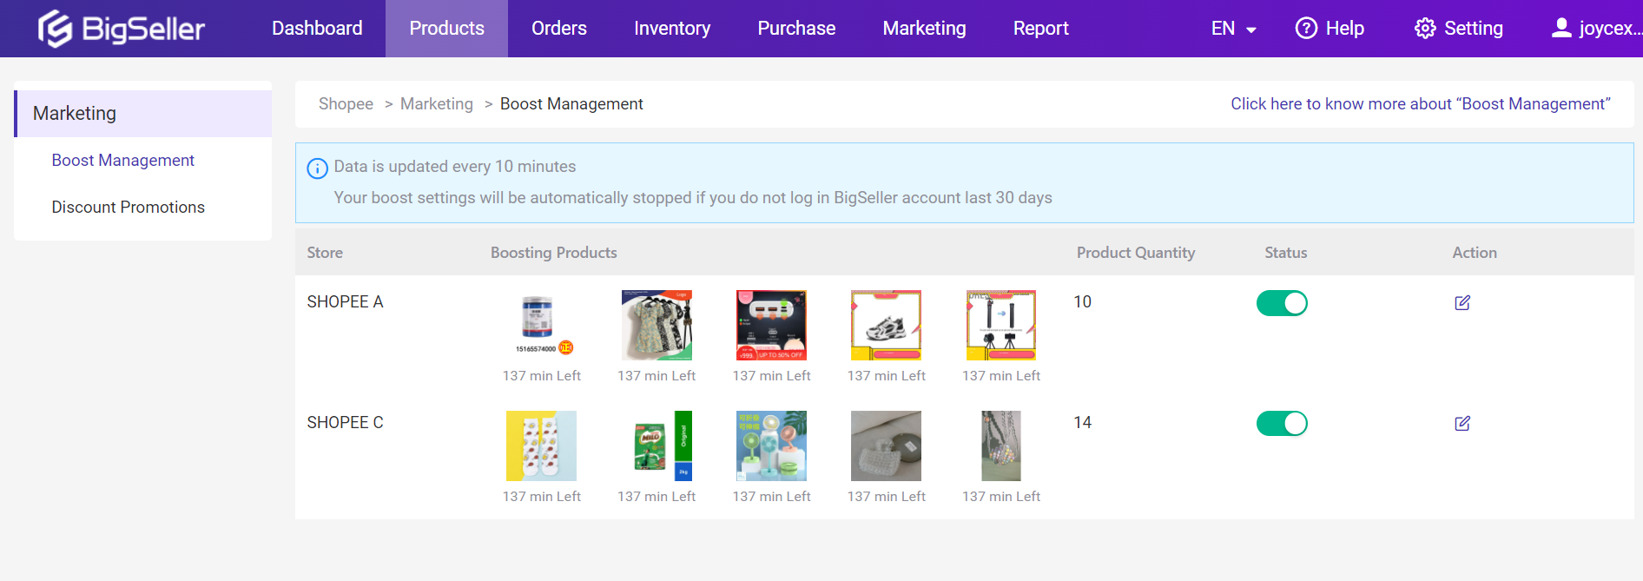Viewport: 1643px width, 581px height.
Task: Click the BigSeller logo
Action: coord(121,29)
